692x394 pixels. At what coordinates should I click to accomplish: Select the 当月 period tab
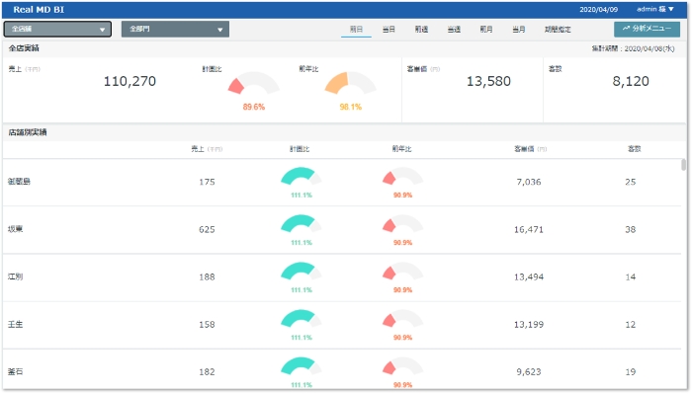pos(519,29)
